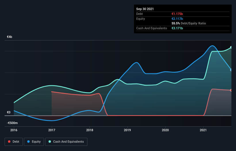Click the €1.175b Debt value
The height and width of the screenshot is (151, 236).
[x=177, y=14]
